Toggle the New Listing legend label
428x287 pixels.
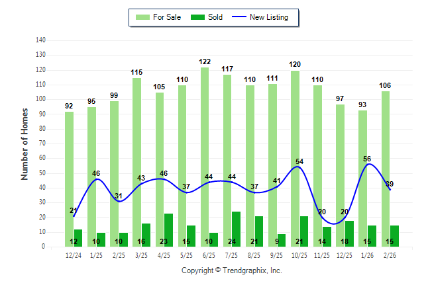(269, 17)
